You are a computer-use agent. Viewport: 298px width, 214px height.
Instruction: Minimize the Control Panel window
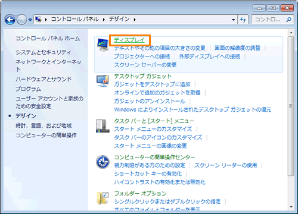point(259,8)
